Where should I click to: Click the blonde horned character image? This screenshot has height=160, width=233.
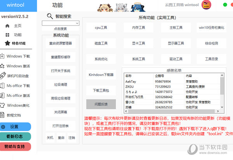(105, 8)
